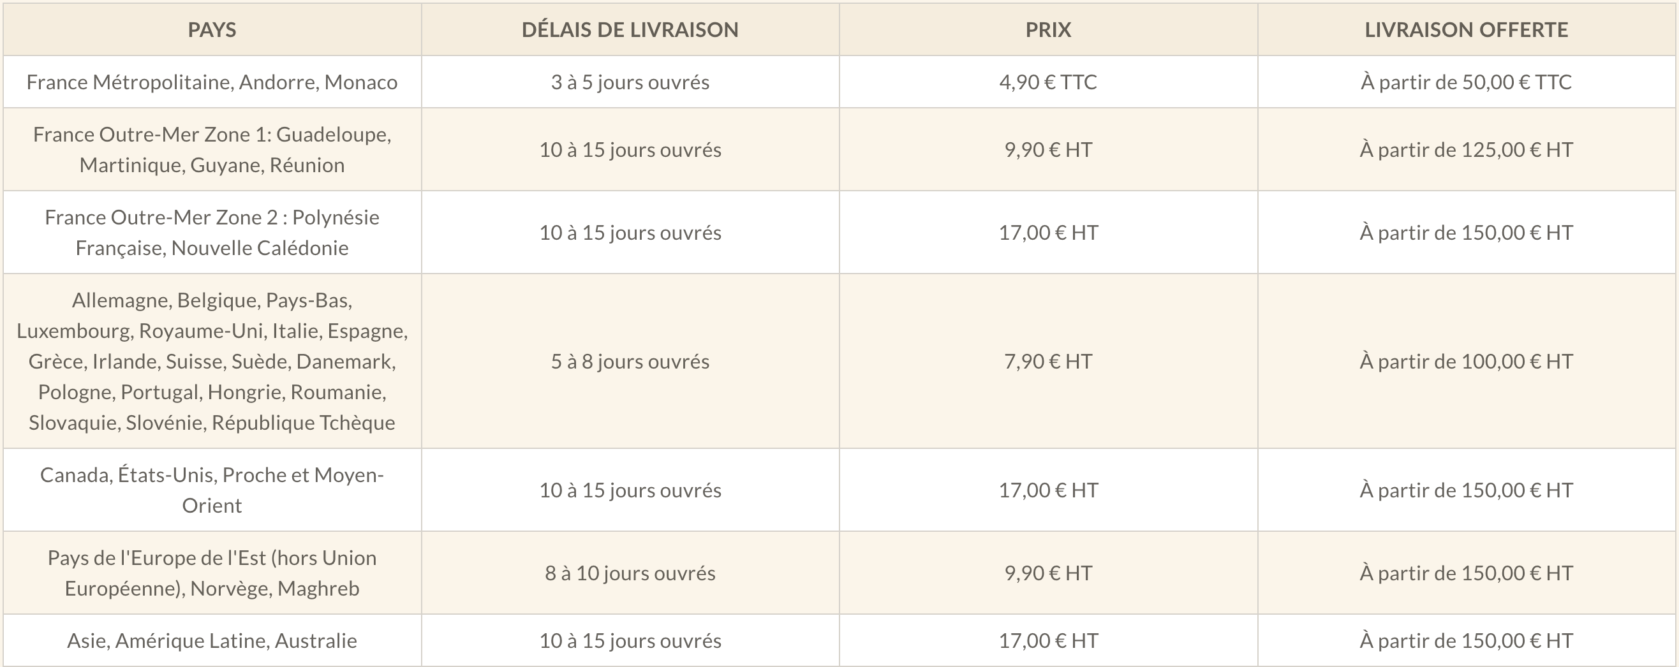1679x667 pixels.
Task: Click the DÉLAIS DE LIVRAISON column header
Action: 630,30
